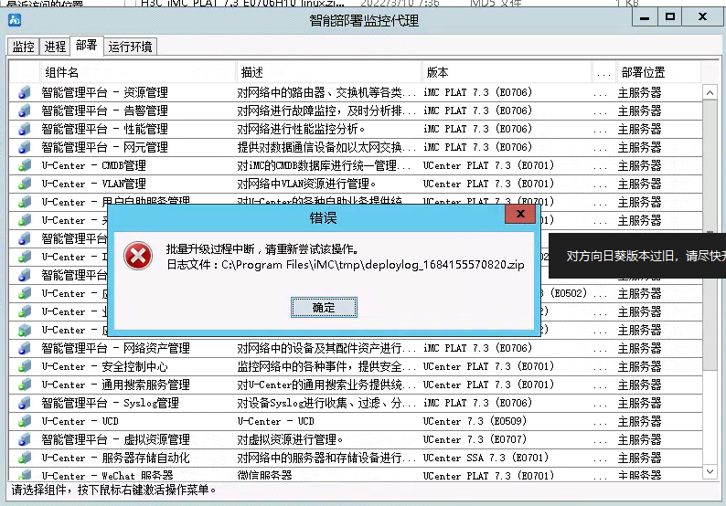The height and width of the screenshot is (506, 726).
Task: Click the 部署位置 column header
Action: tap(659, 73)
